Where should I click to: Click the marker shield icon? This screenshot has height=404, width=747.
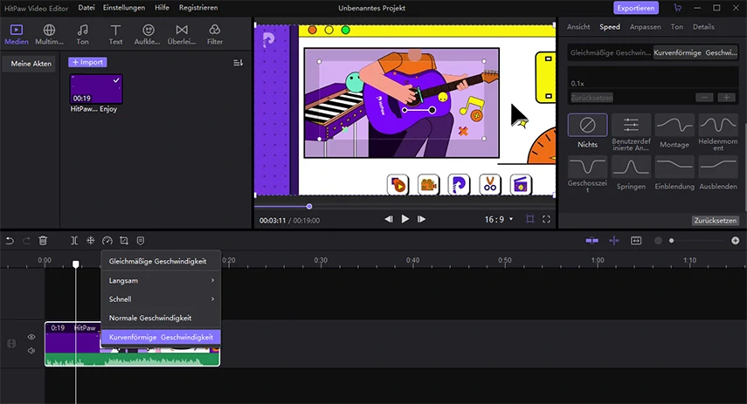(x=141, y=241)
